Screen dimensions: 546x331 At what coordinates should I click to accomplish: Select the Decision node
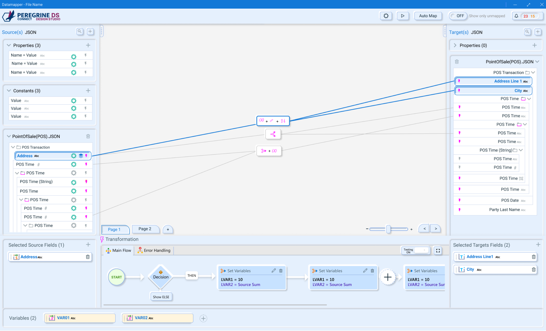click(x=161, y=277)
